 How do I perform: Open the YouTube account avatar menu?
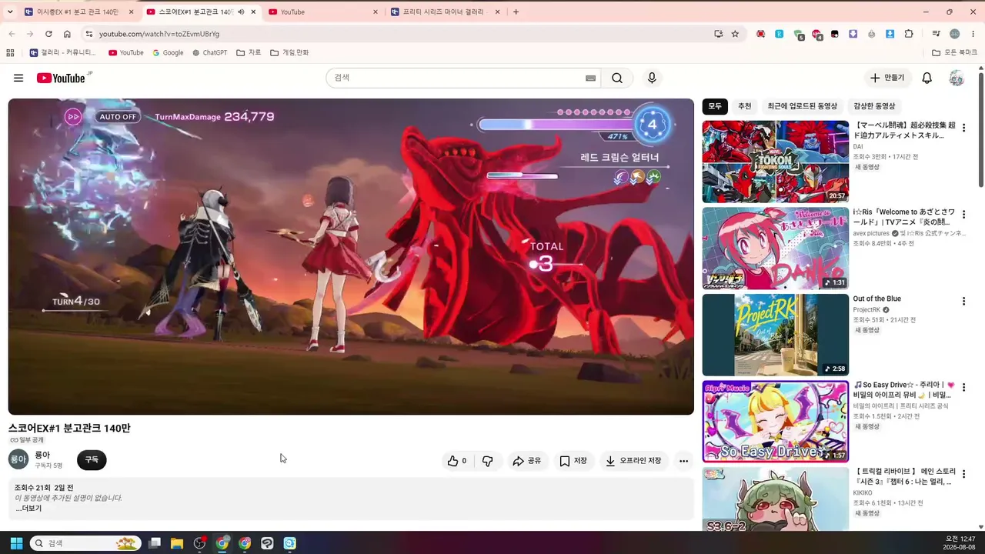coord(957,78)
